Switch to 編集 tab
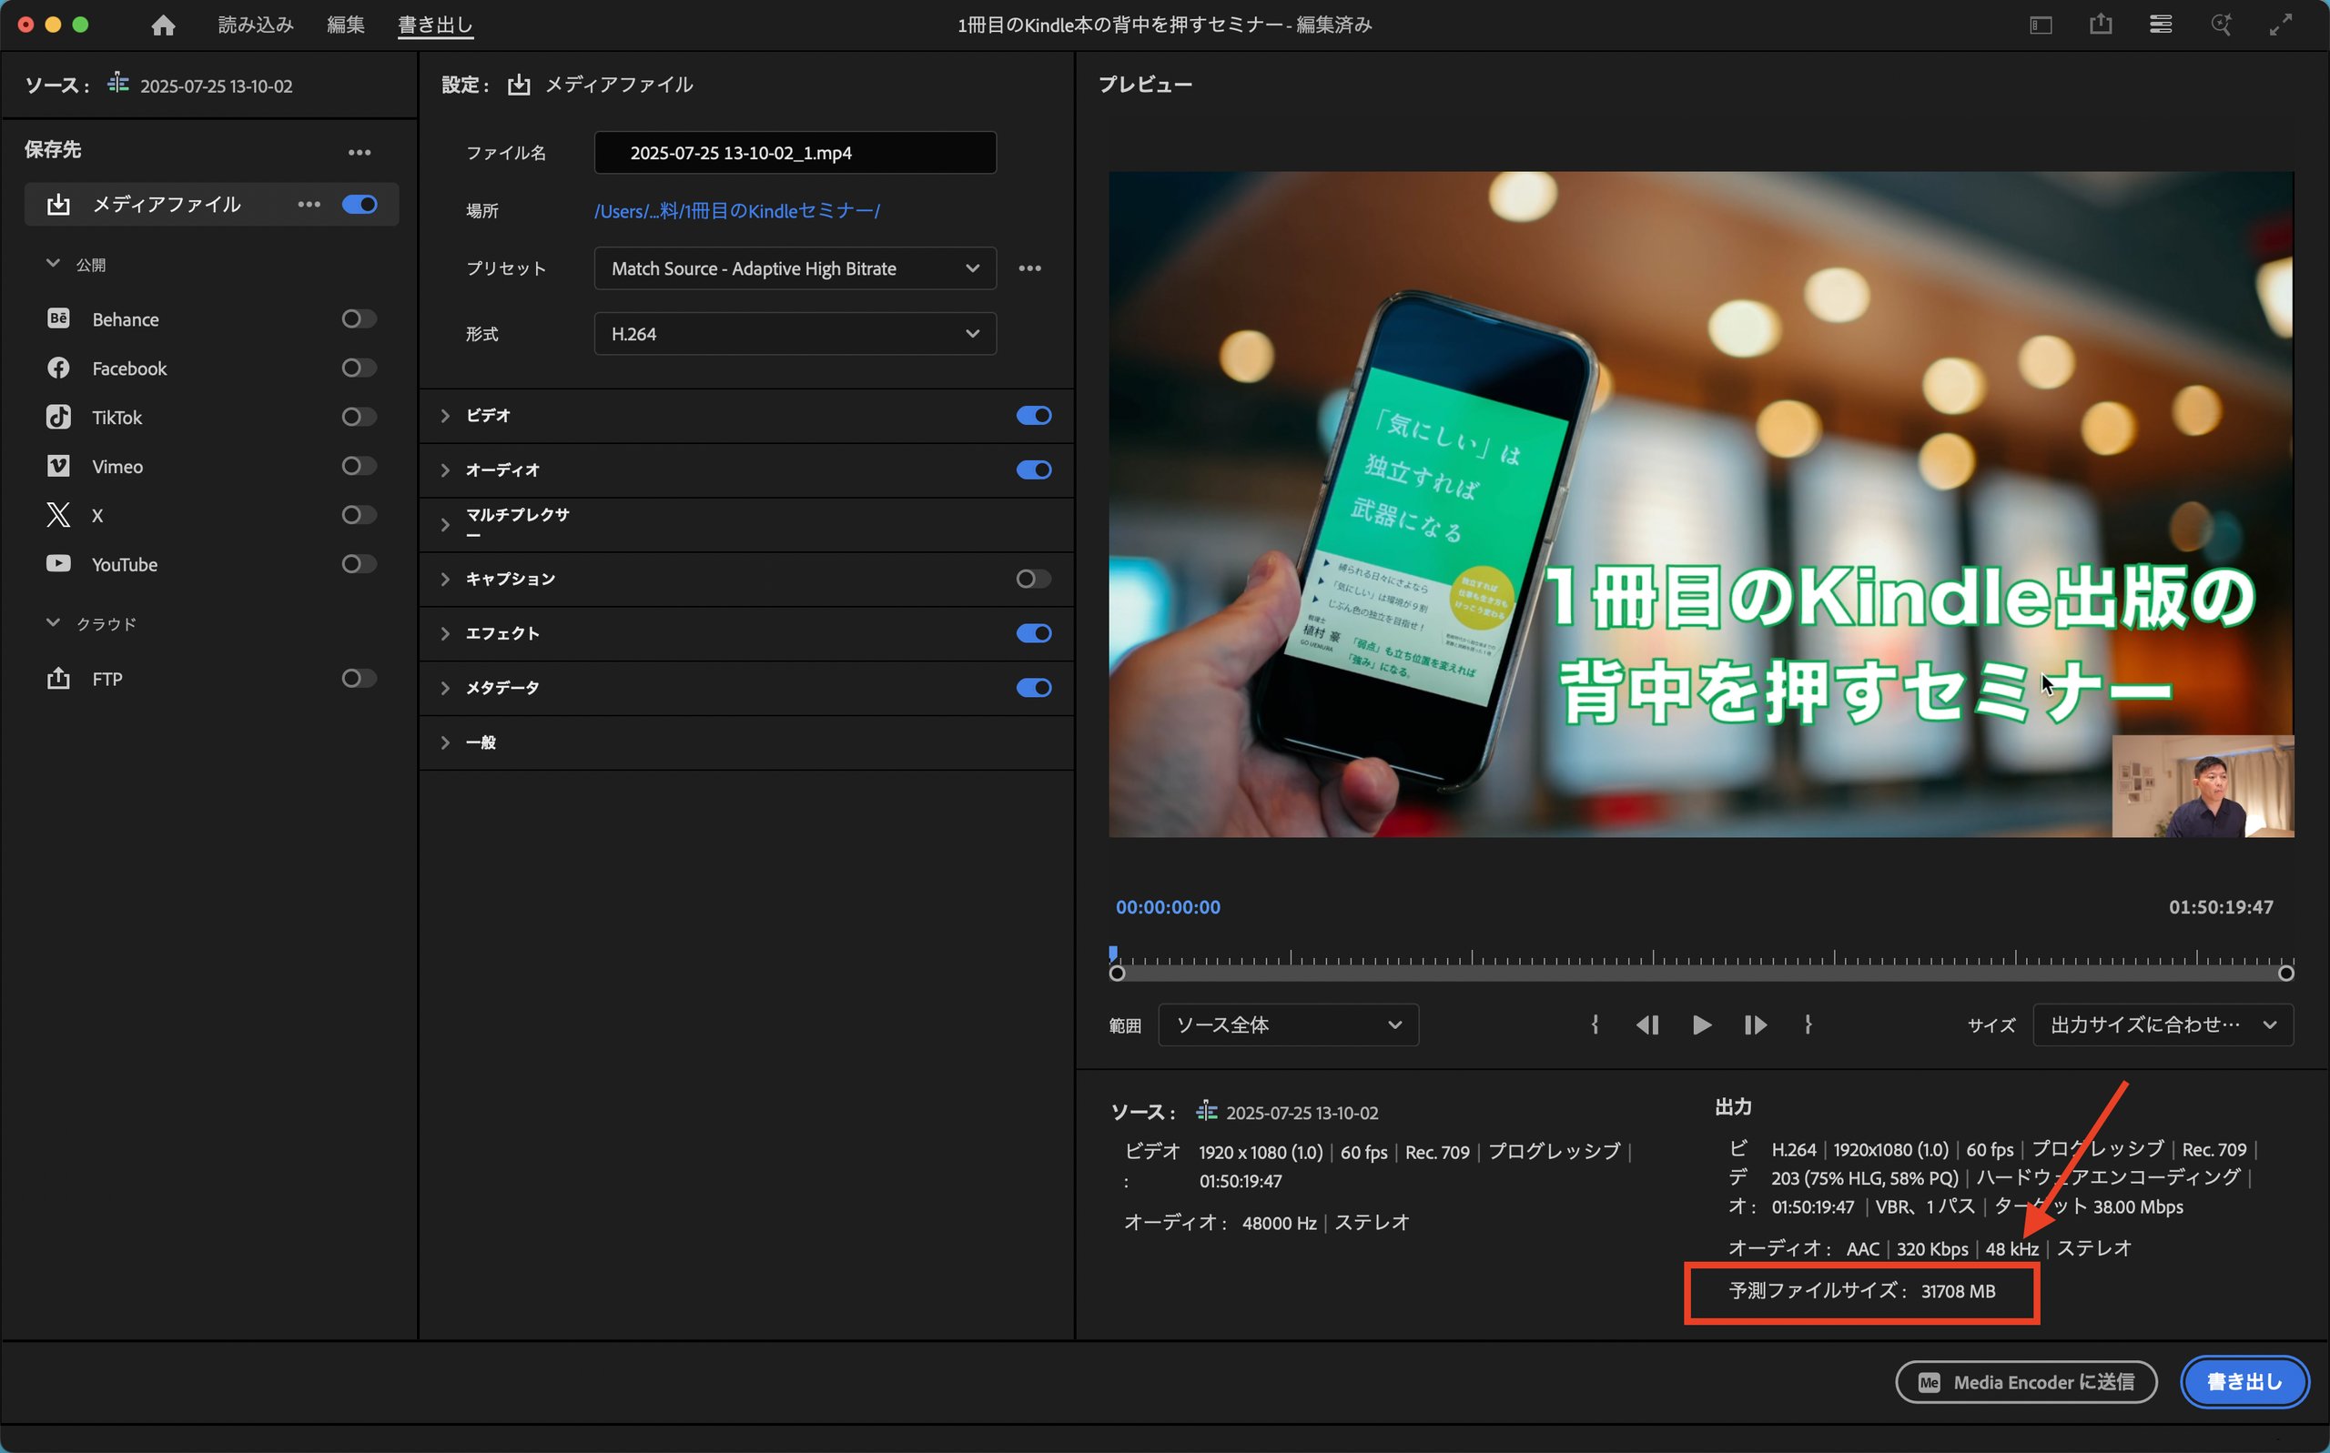 point(346,25)
